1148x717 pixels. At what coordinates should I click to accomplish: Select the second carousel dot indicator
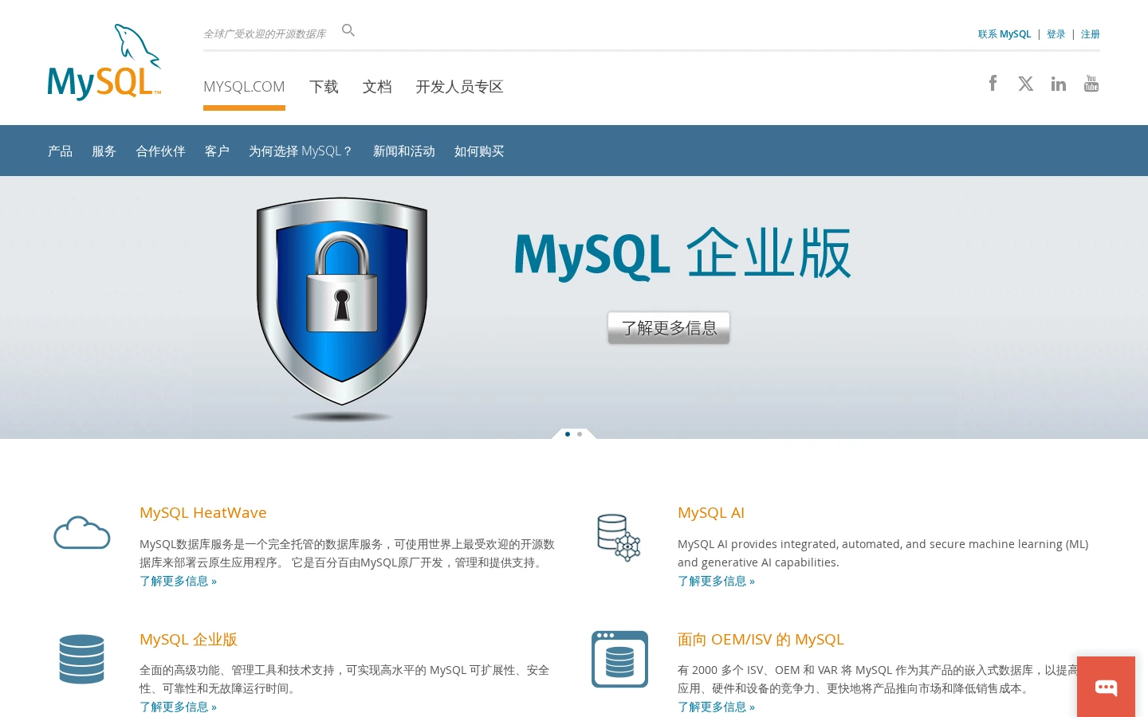[x=580, y=434]
